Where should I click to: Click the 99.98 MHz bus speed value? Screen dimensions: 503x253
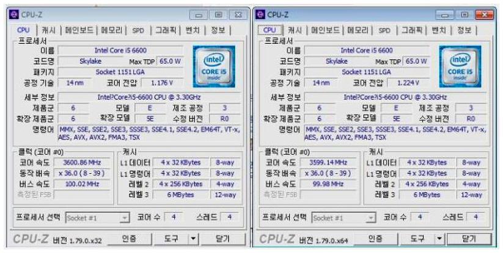[x=328, y=184]
